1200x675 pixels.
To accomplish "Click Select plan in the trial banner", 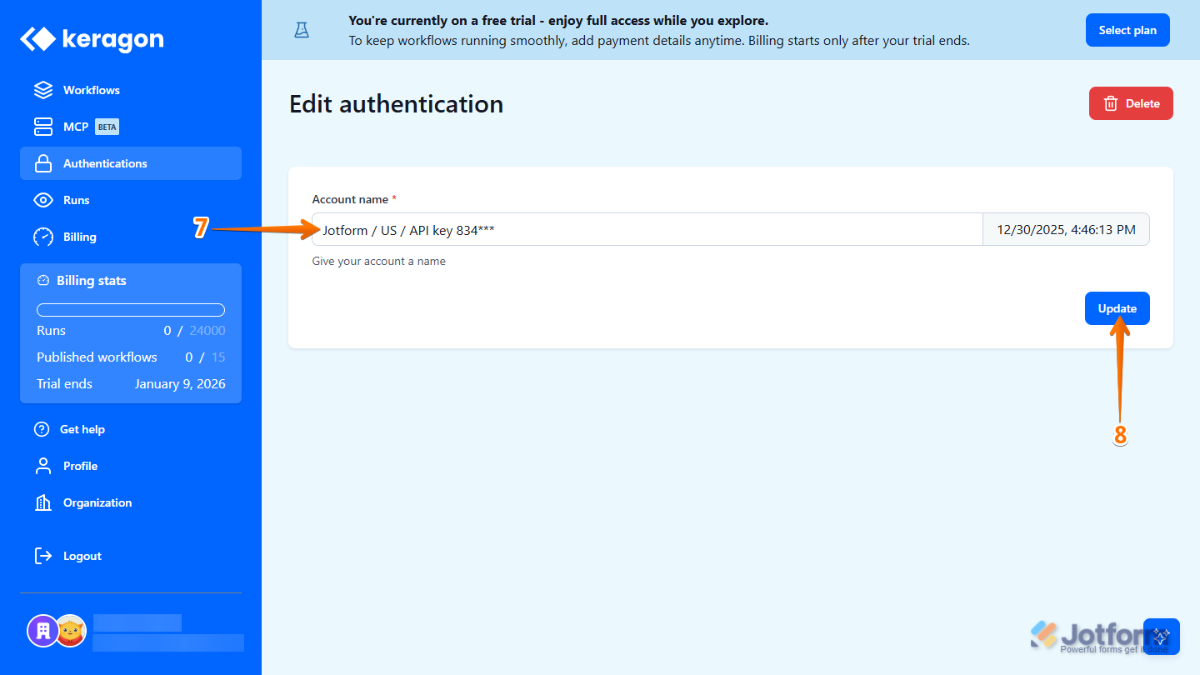I will pos(1127,29).
